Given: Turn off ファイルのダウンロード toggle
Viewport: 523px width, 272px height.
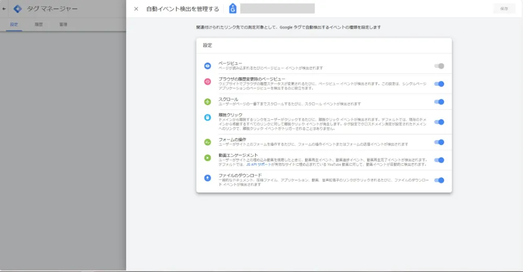Looking at the screenshot, I should click(439, 180).
